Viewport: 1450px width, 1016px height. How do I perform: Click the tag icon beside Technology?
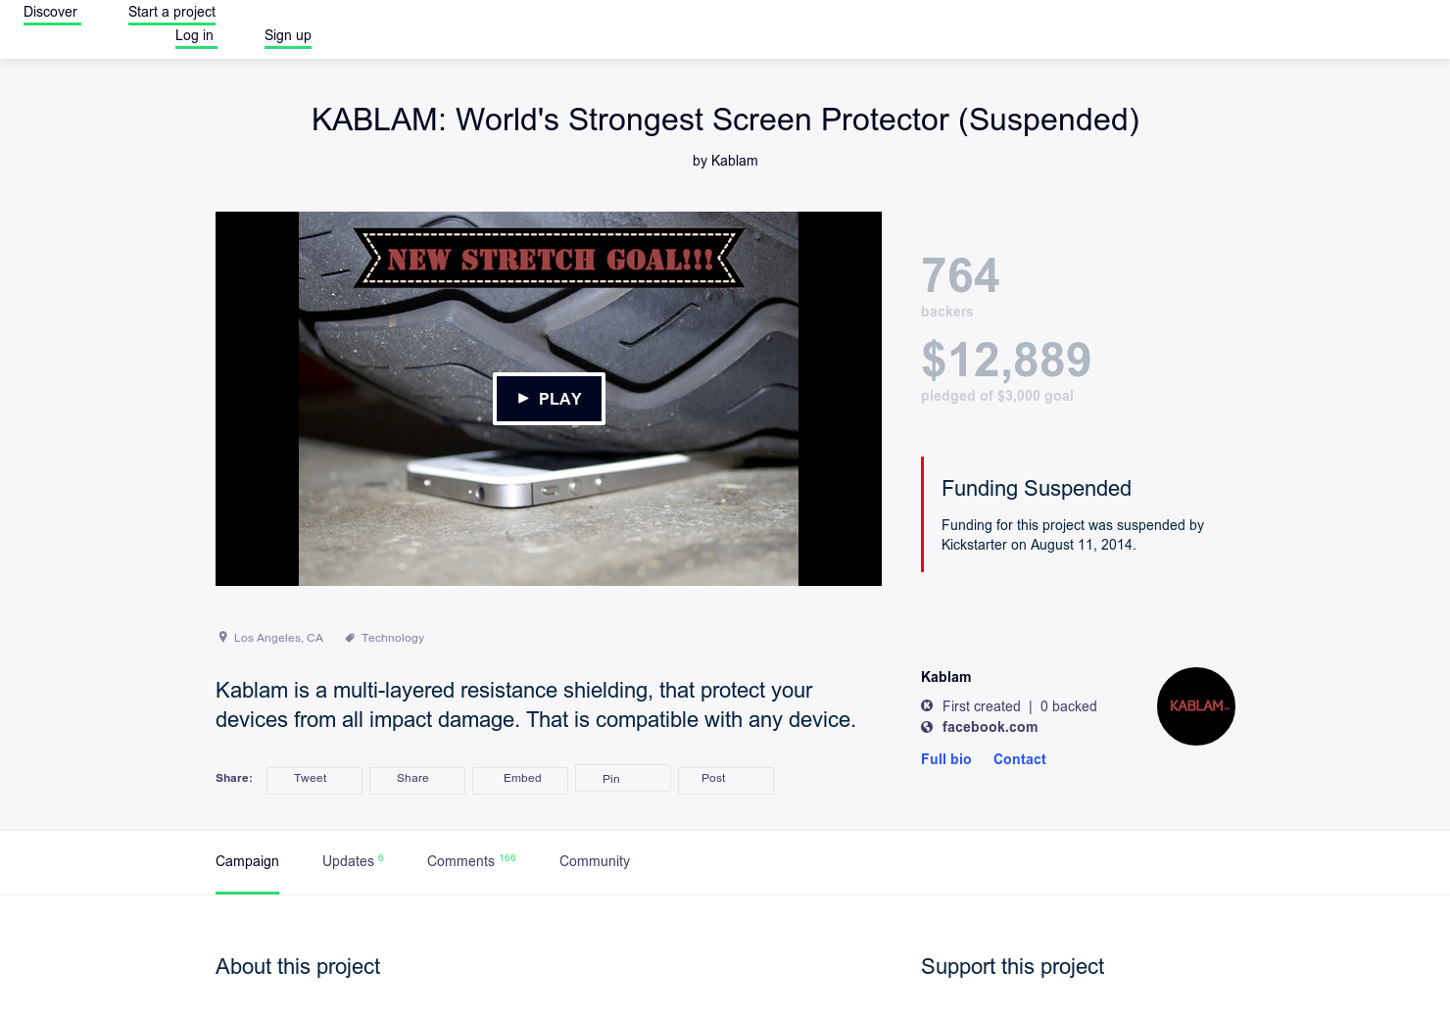pos(350,637)
